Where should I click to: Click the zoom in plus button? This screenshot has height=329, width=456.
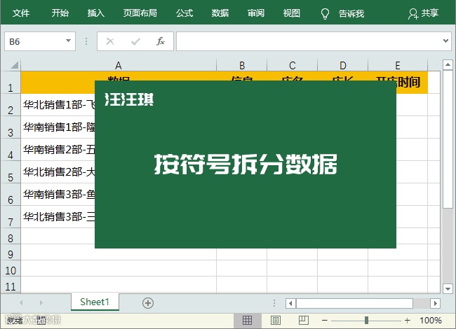point(408,321)
